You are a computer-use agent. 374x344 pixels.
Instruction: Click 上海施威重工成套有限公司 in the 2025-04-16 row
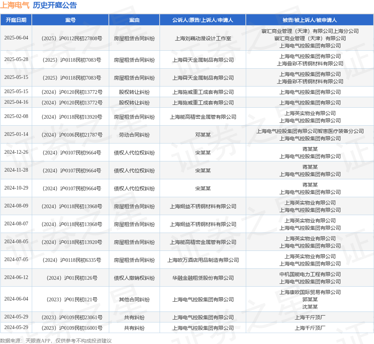click(x=203, y=103)
